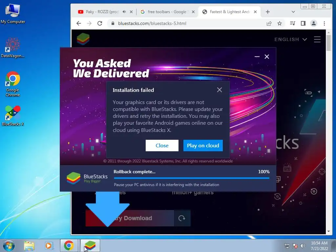336x252 pixels.
Task: Click the red Retry Download button on webpage
Action: pyautogui.click(x=130, y=218)
